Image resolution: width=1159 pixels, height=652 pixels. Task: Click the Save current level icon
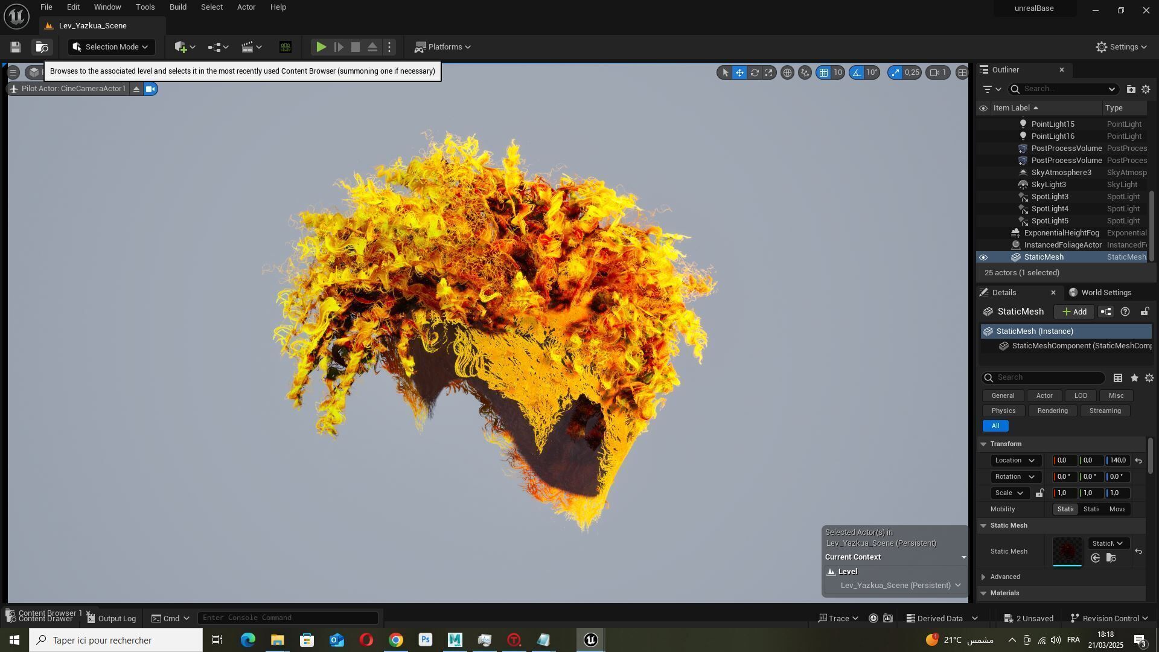click(16, 47)
